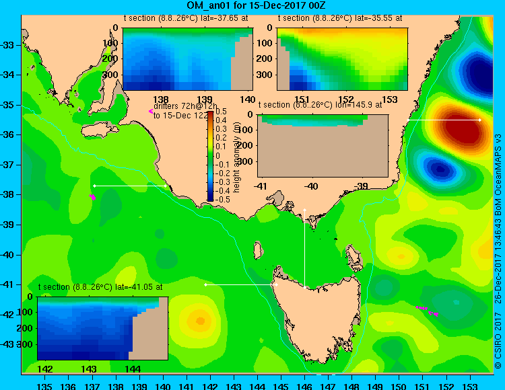Click the "height anomaly (m)" vertical label
Viewport: 505px width, 390px height.
pyautogui.click(x=237, y=157)
